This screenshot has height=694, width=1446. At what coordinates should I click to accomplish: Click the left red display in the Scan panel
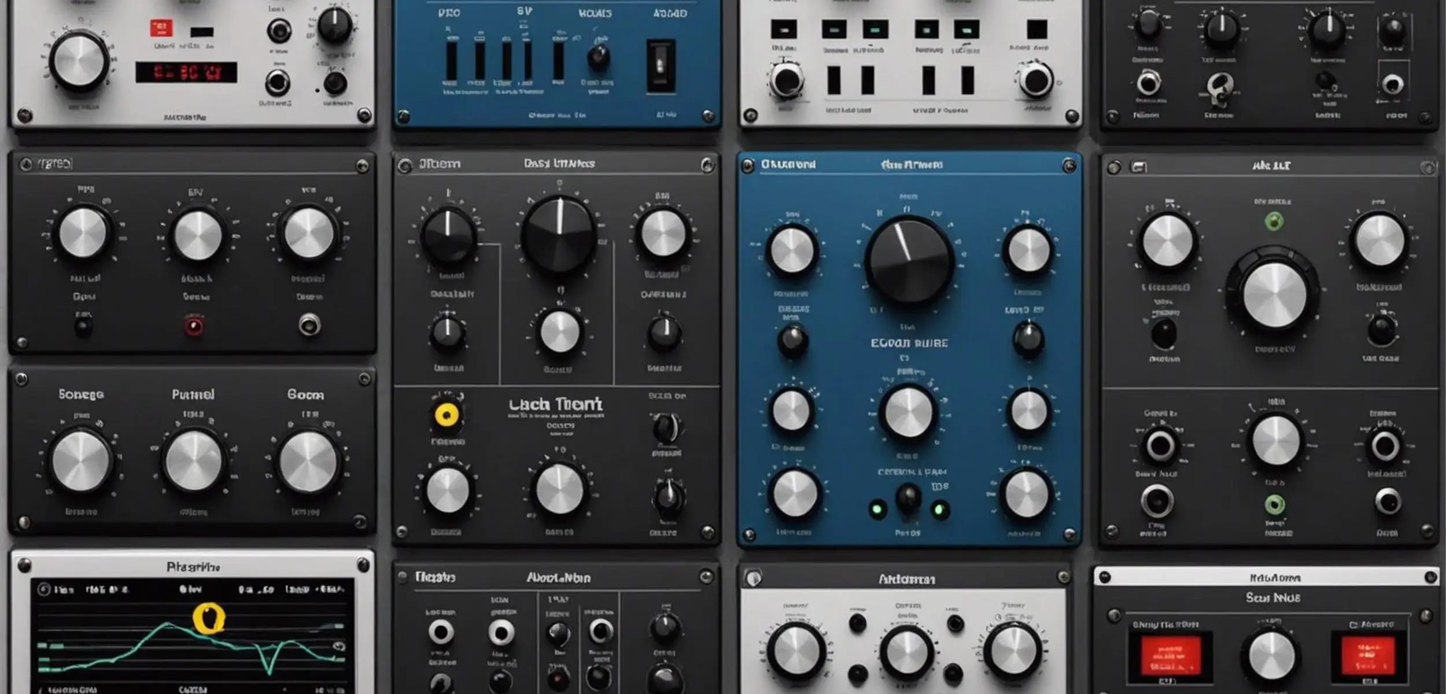click(1170, 656)
